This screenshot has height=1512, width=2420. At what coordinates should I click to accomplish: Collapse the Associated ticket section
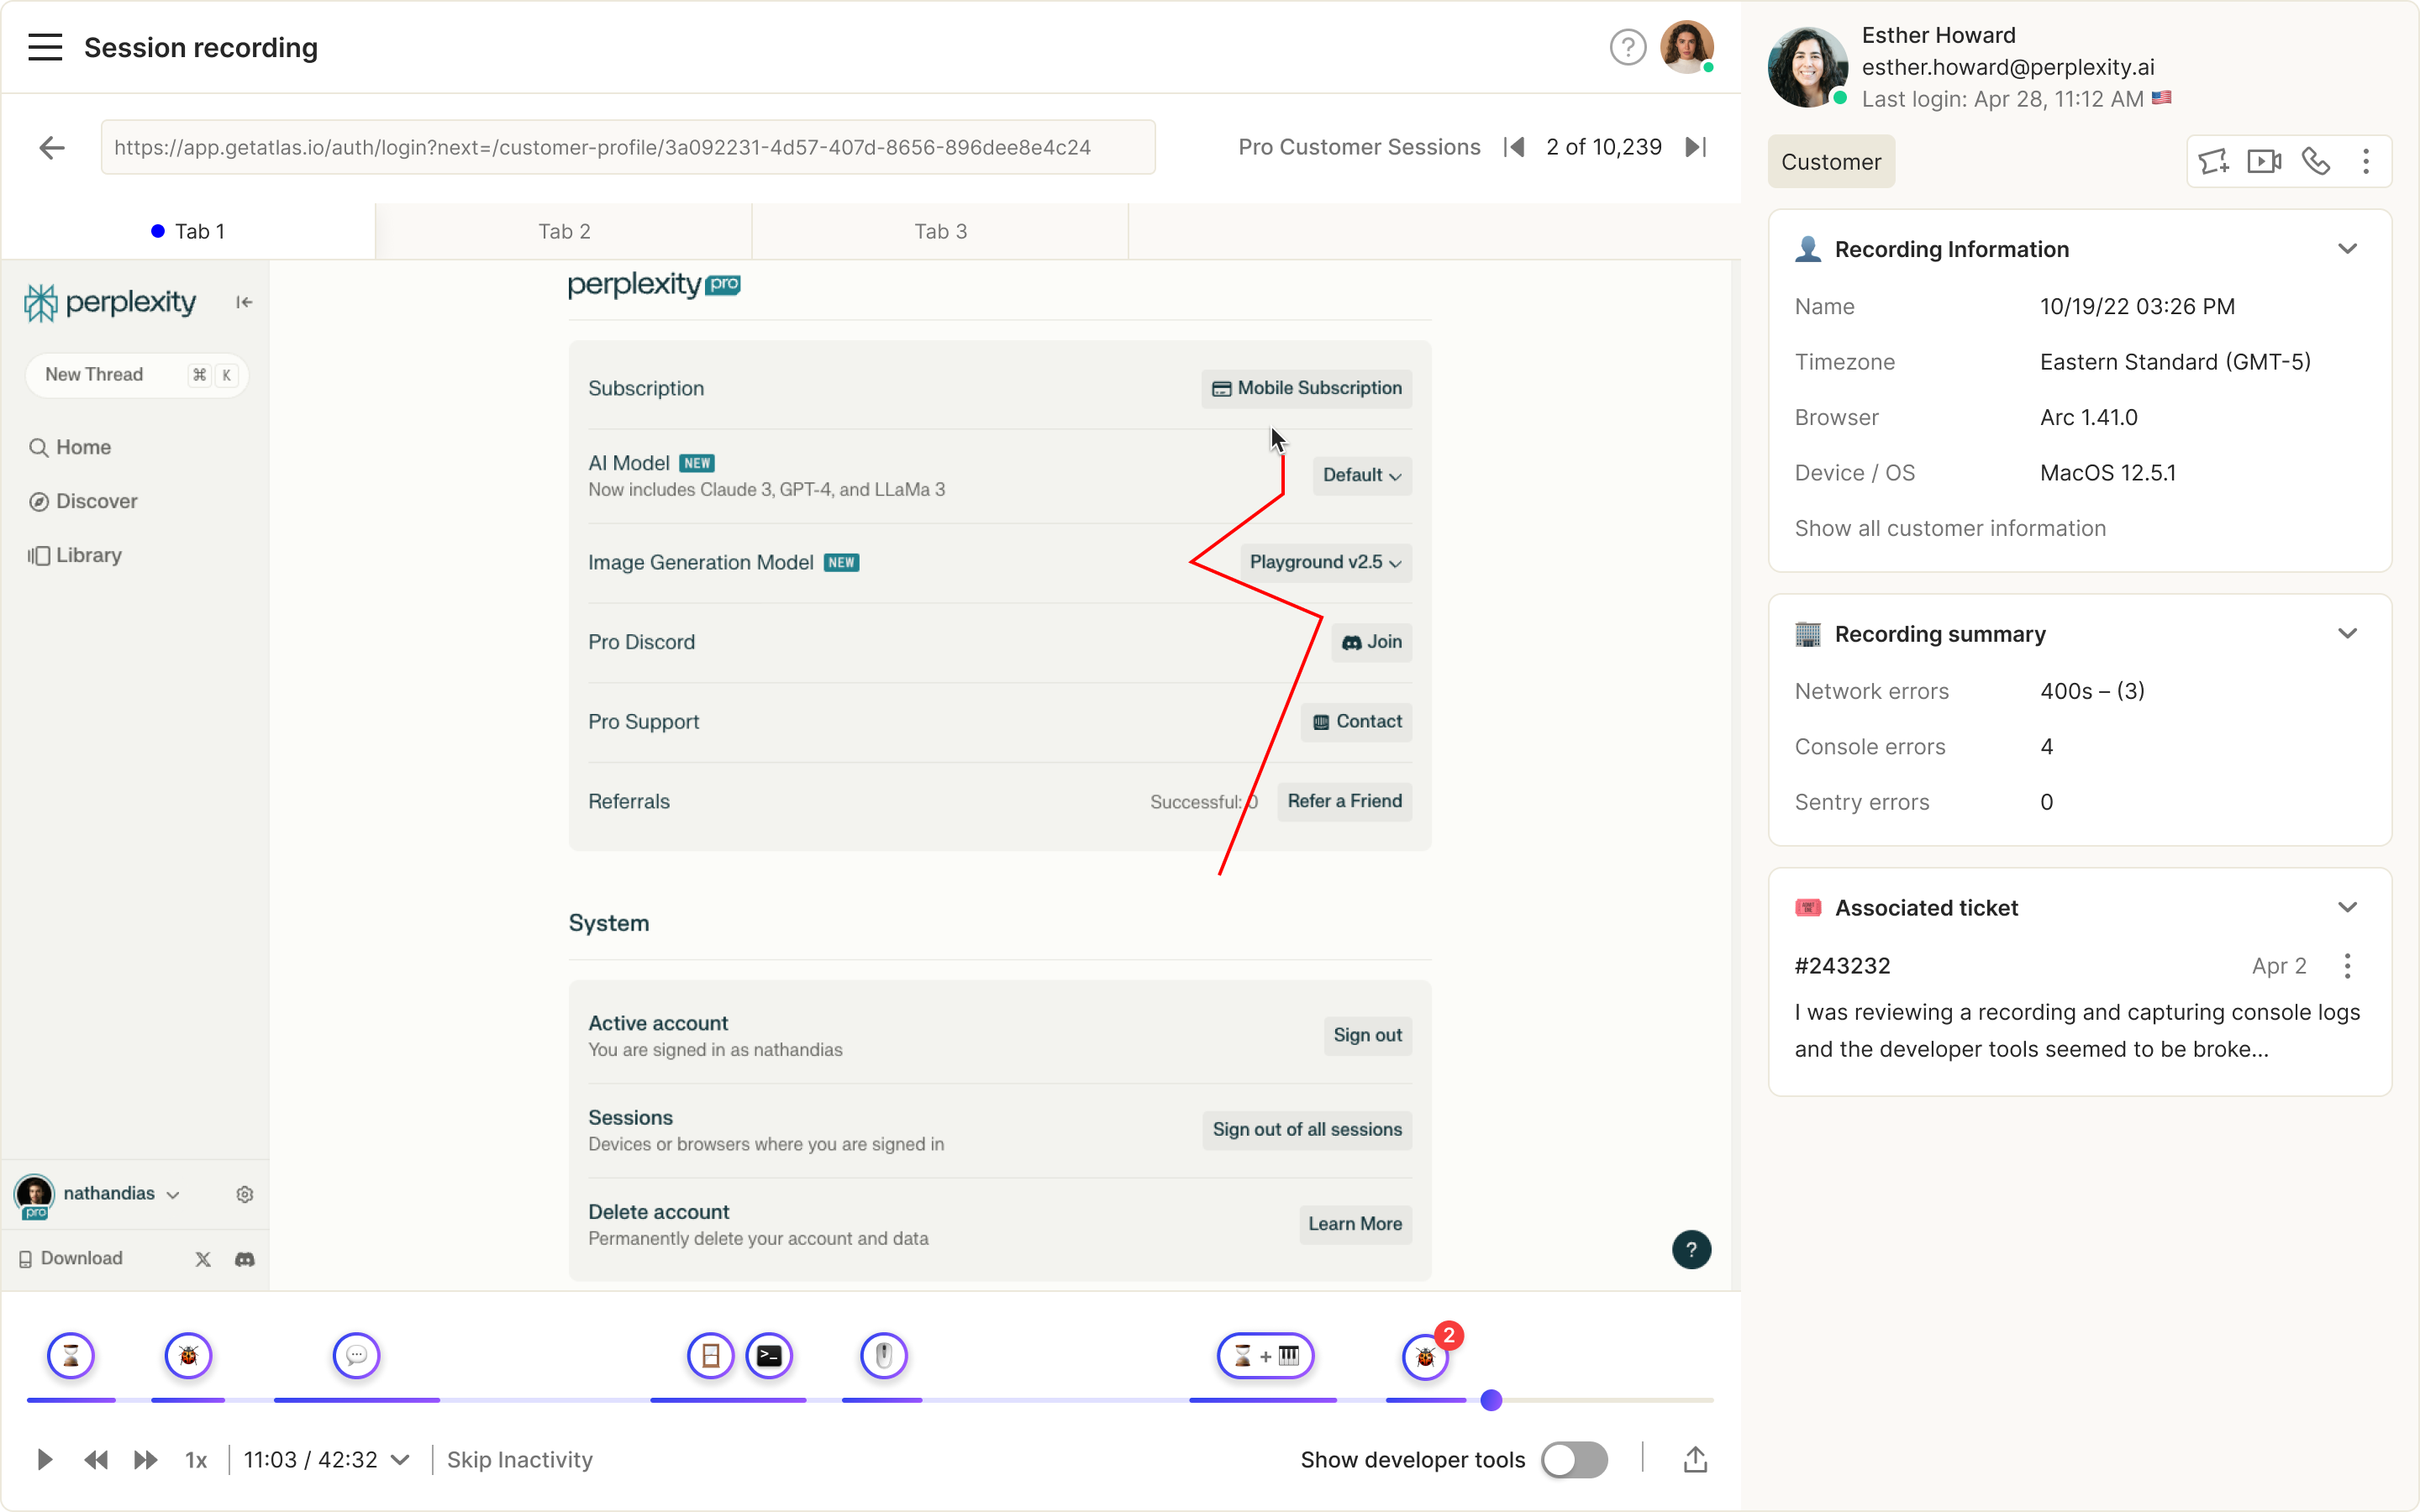(2347, 907)
